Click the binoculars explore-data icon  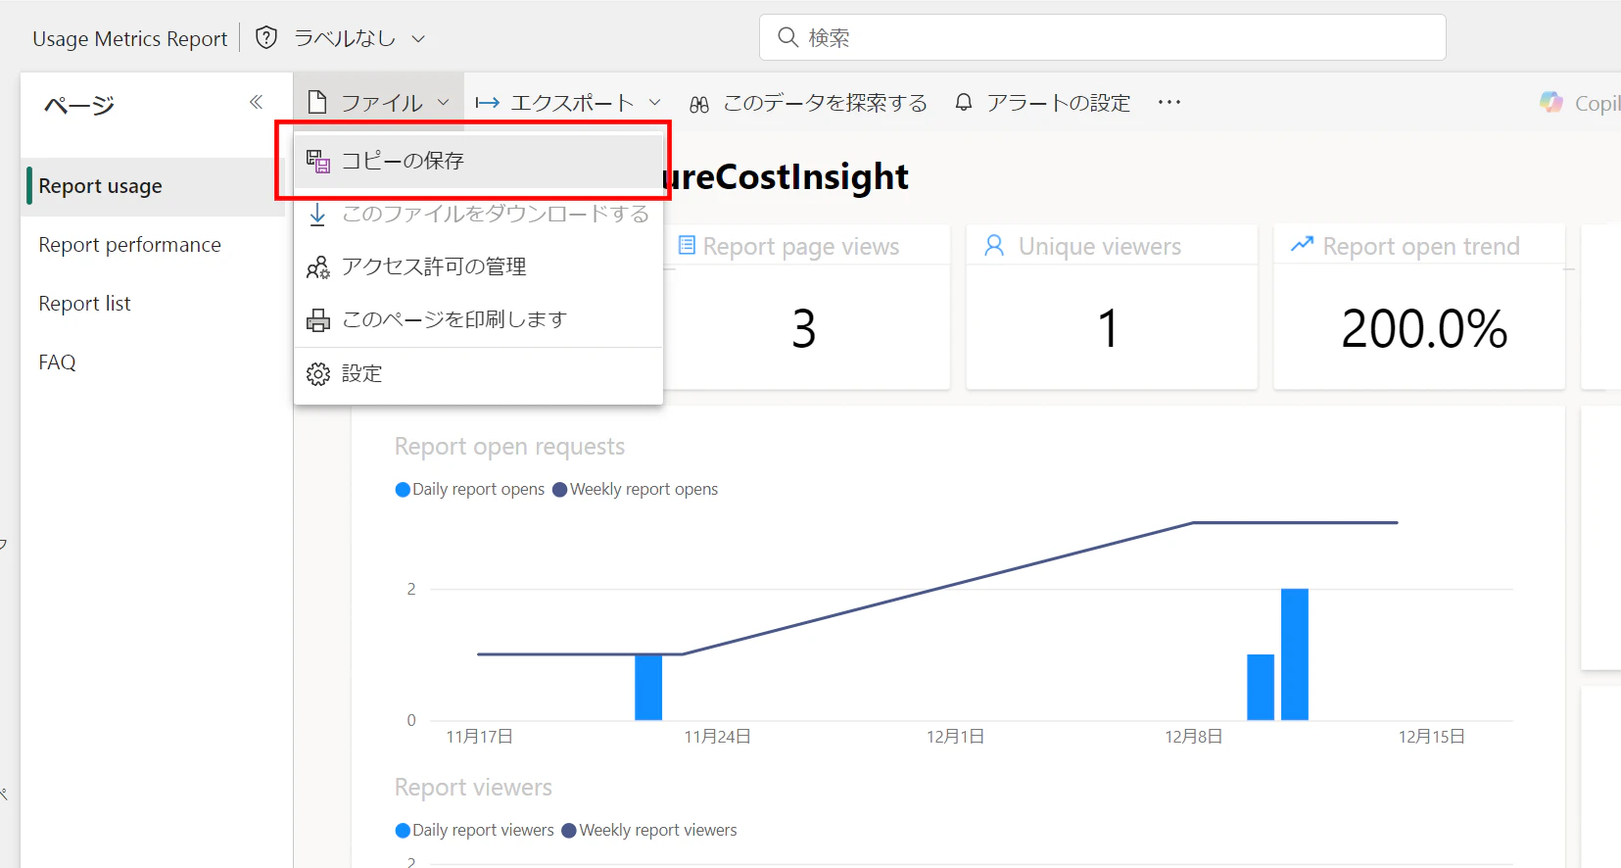(x=699, y=103)
